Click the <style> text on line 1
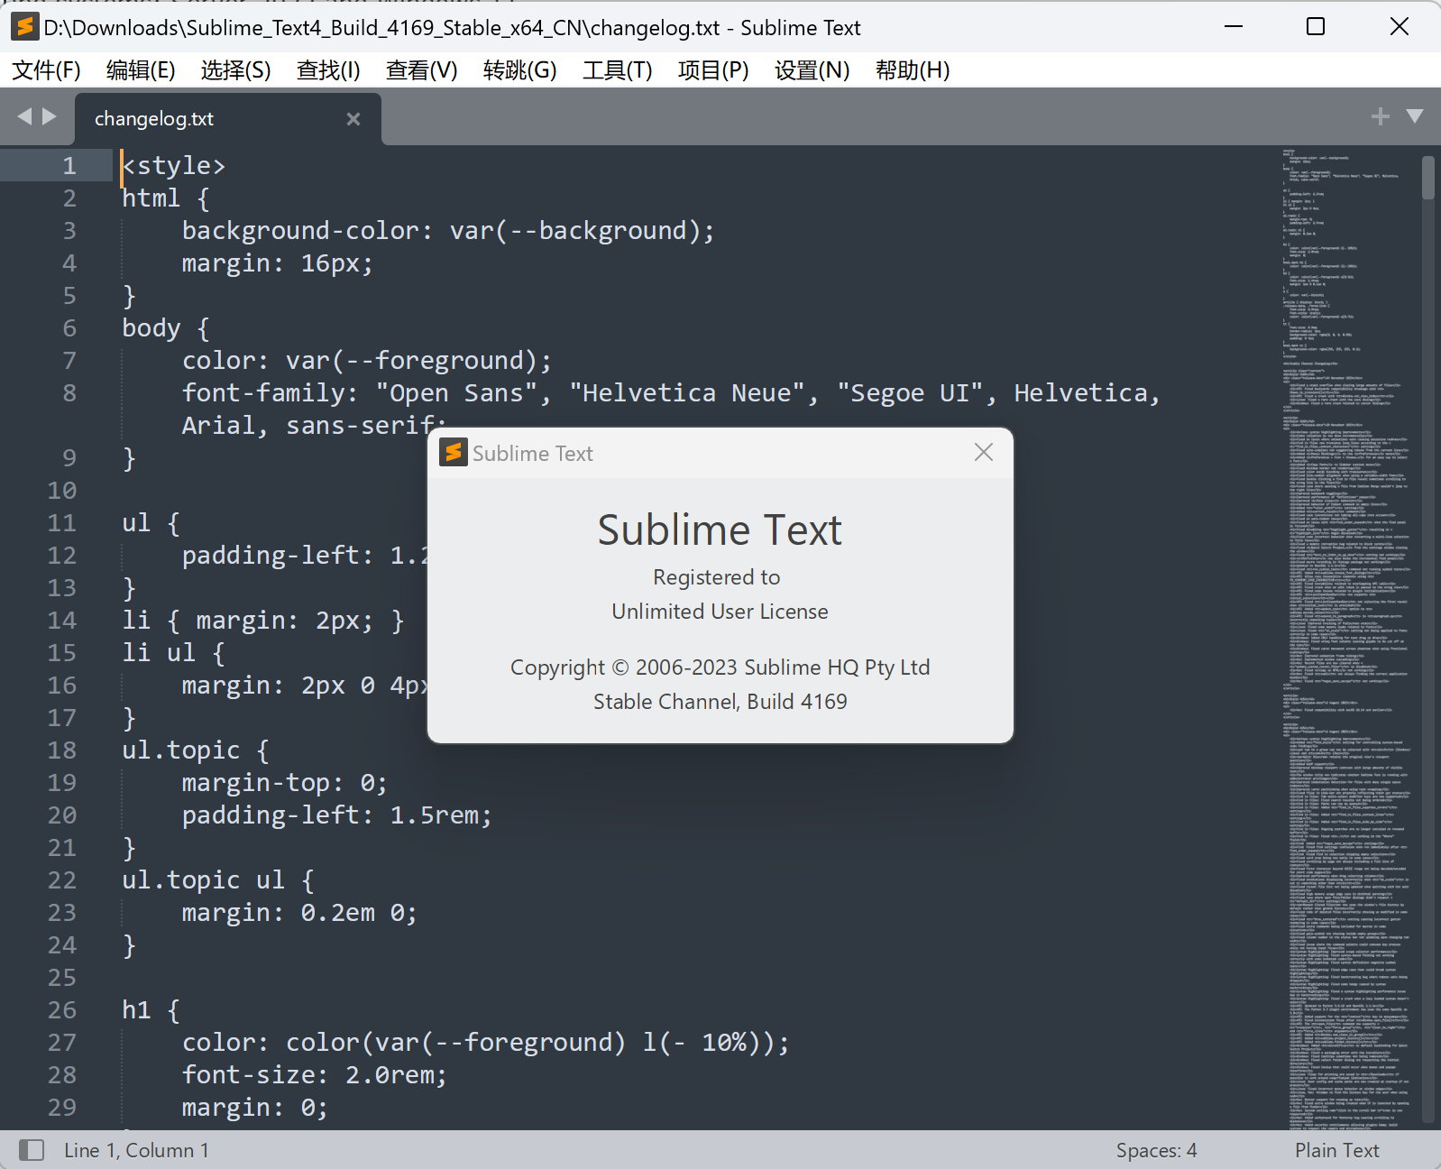 (173, 166)
